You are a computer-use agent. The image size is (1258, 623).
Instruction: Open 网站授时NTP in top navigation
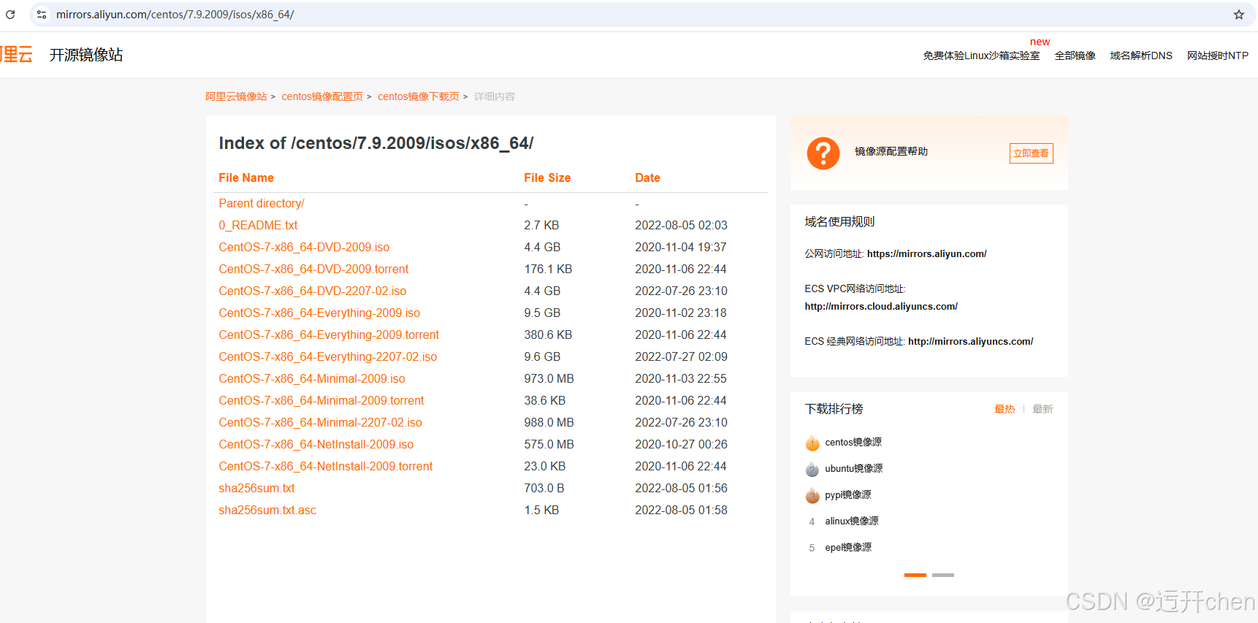(1218, 56)
